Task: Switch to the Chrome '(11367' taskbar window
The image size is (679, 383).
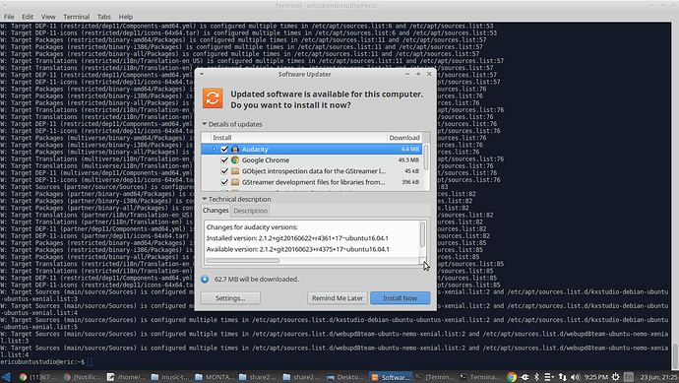Action: point(36,377)
